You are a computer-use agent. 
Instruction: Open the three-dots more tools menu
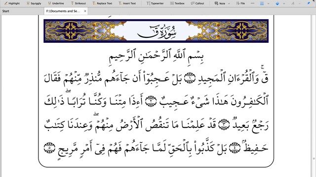252,3
